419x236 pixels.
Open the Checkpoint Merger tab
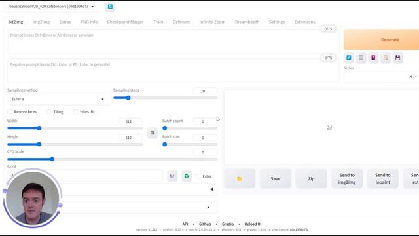pos(125,22)
